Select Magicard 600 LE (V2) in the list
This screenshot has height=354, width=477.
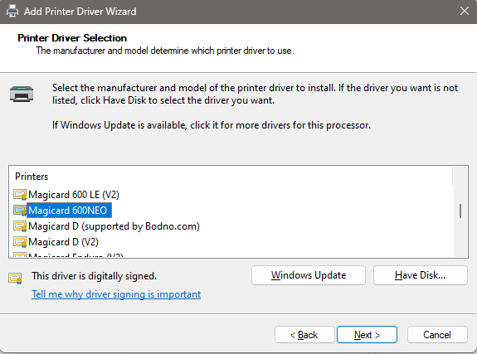[x=74, y=195]
